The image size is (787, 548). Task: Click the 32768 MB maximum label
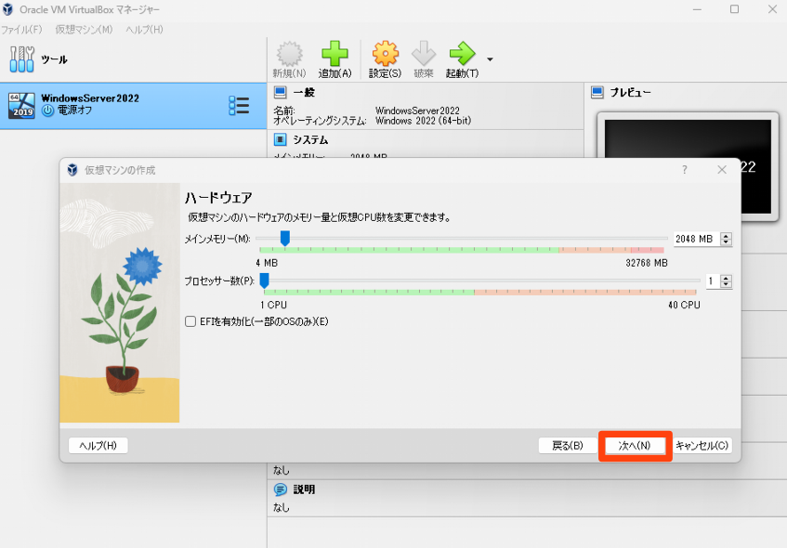647,263
